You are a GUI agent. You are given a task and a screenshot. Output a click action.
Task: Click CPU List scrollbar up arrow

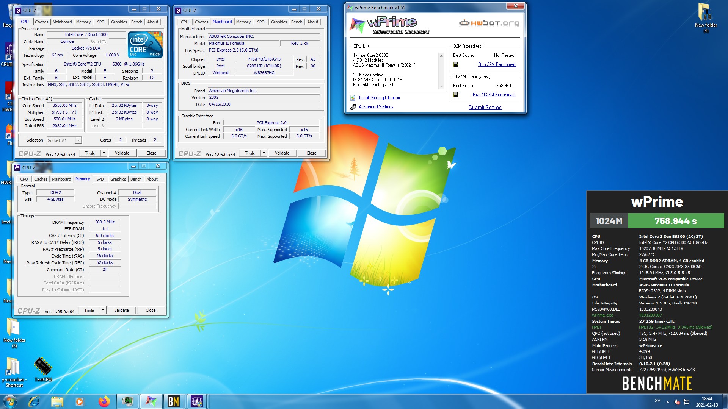[441, 56]
